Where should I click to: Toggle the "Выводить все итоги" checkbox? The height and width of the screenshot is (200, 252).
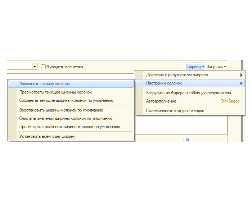pyautogui.click(x=44, y=67)
